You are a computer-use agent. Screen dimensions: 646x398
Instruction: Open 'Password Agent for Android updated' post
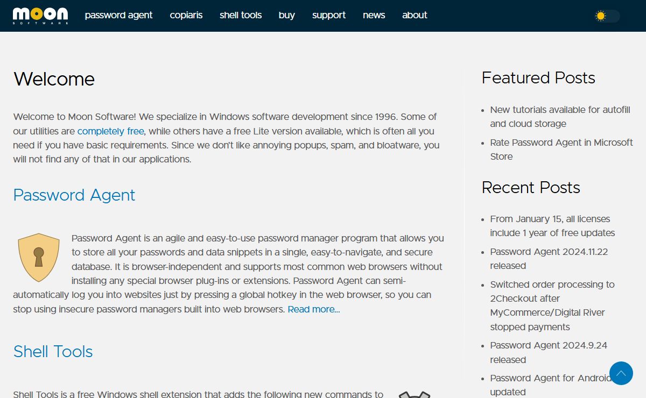pyautogui.click(x=551, y=385)
